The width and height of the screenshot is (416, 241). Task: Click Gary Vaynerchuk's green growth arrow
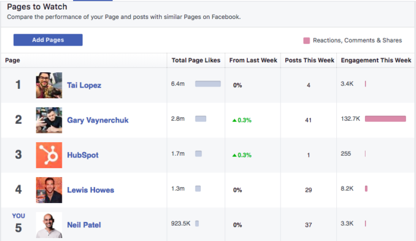[234, 121]
